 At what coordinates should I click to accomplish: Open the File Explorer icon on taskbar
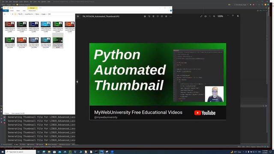coord(49,152)
